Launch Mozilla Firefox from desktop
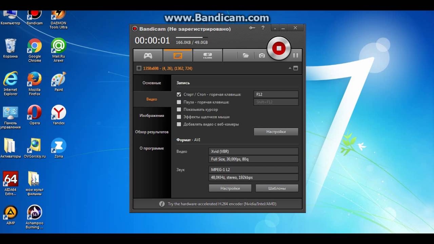 [35, 83]
